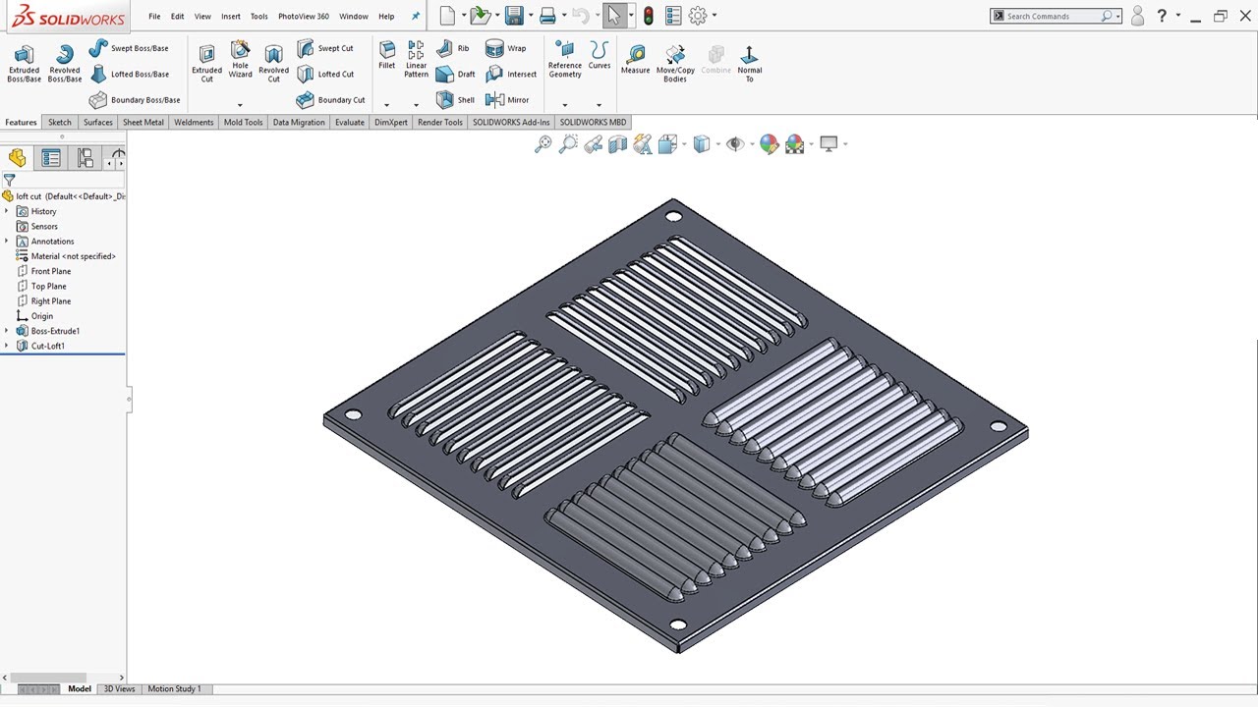Open the Measure tool
This screenshot has height=707, width=1258.
[635, 59]
